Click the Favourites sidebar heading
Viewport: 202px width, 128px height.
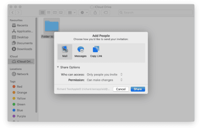click(x=16, y=20)
